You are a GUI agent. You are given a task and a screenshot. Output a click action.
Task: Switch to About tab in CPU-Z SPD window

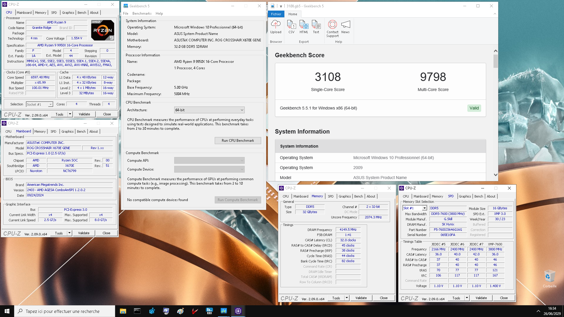pos(491,196)
